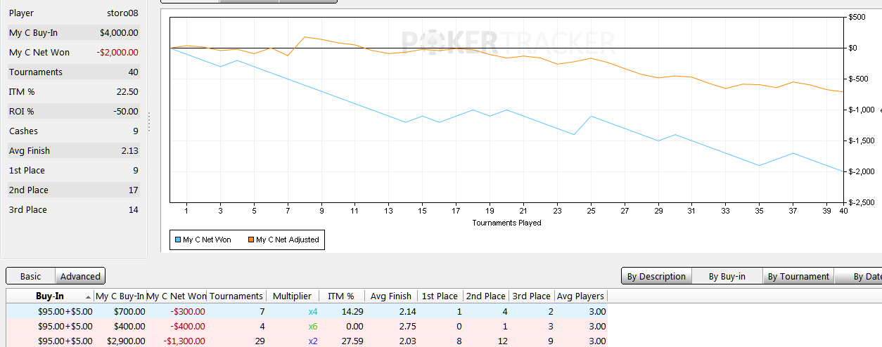Group results By Buy-in
Viewport: 882px width, 347px height.
pyautogui.click(x=727, y=276)
